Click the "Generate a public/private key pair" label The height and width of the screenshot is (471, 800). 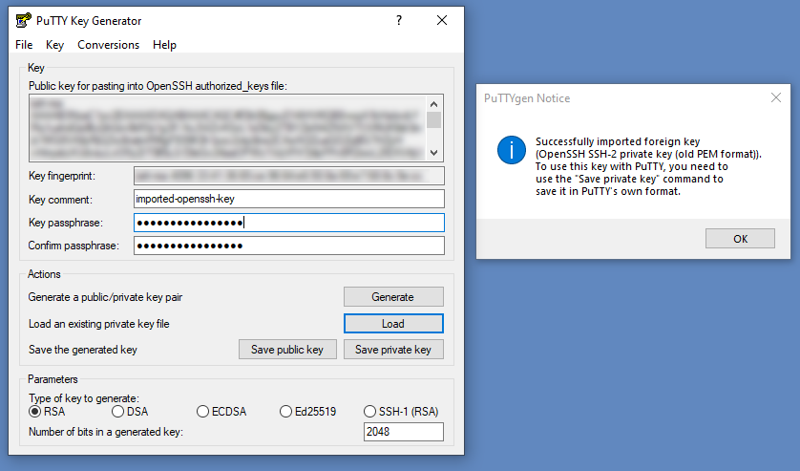point(105,297)
